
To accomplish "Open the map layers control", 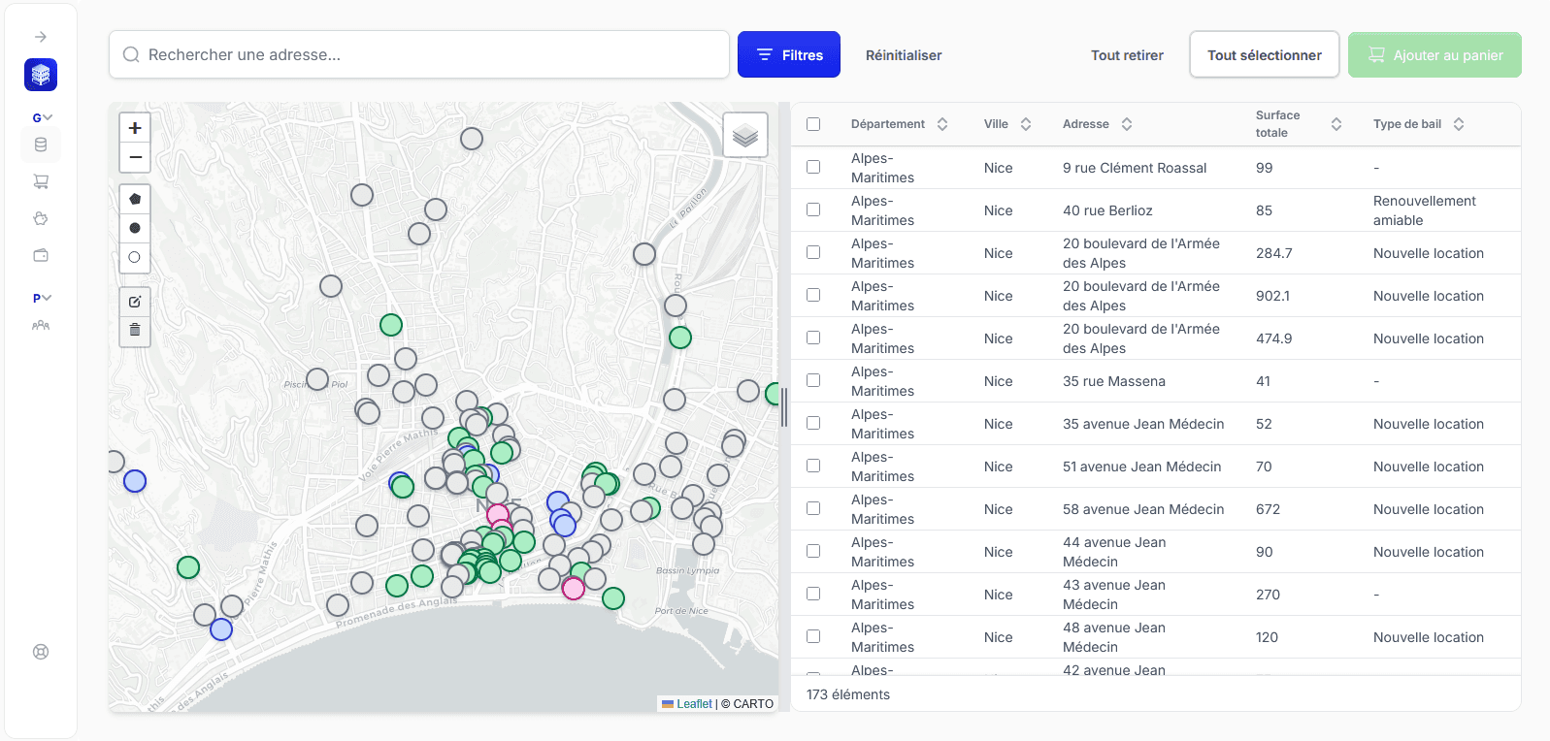I will 744,135.
